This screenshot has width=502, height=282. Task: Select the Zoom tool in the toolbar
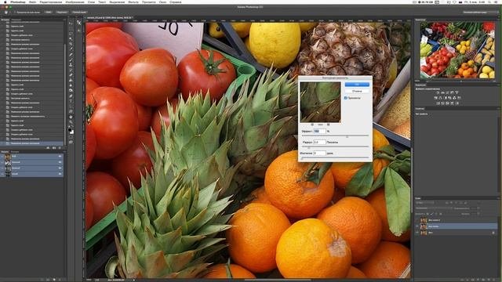click(71, 122)
